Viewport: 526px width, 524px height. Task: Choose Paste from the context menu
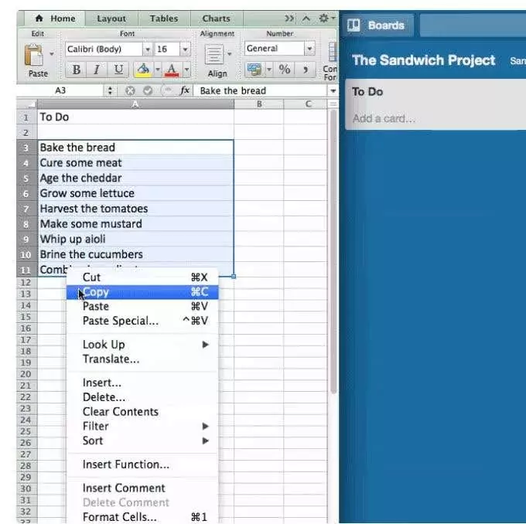click(142, 306)
